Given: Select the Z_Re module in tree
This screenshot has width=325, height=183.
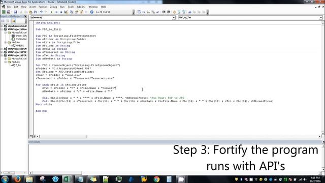Looking at the screenshot, I should [18, 66].
